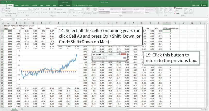
Task: Click the new sheet plus icon
Action: [22, 109]
